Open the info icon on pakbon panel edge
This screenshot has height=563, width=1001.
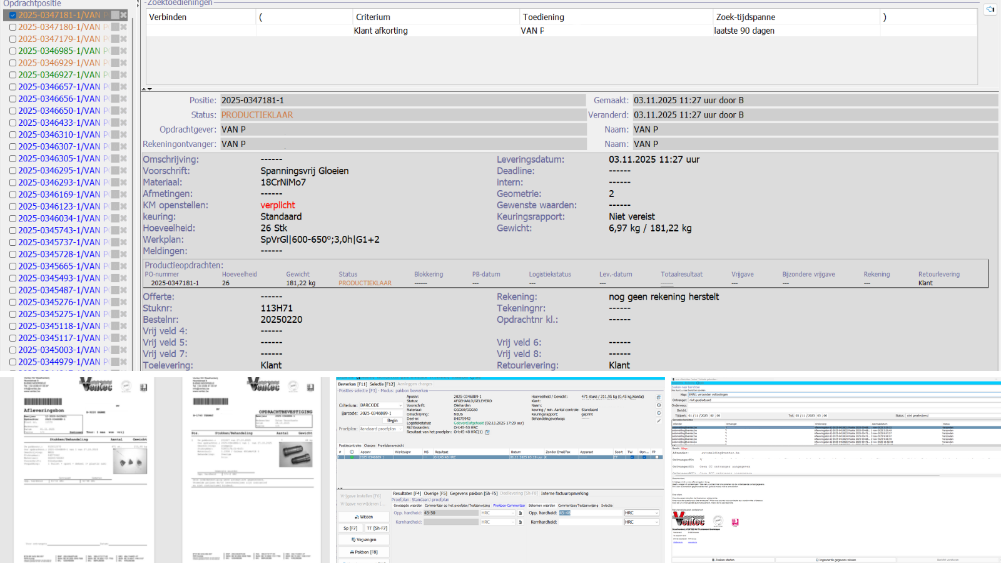coord(658,413)
